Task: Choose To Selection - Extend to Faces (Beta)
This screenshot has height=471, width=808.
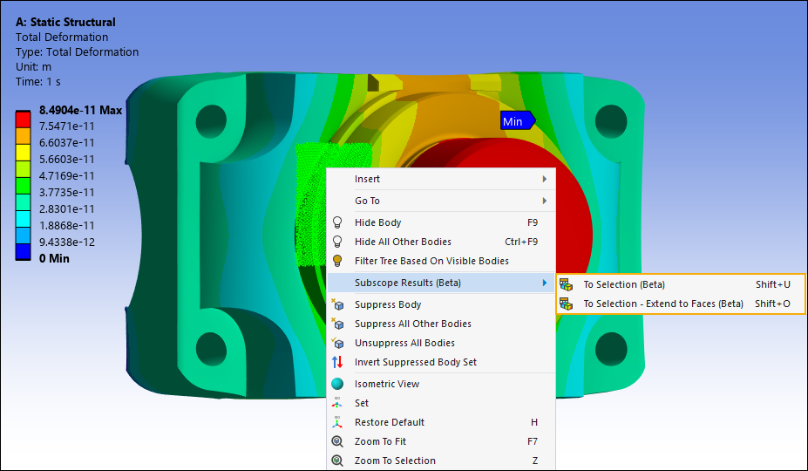Action: [x=680, y=304]
